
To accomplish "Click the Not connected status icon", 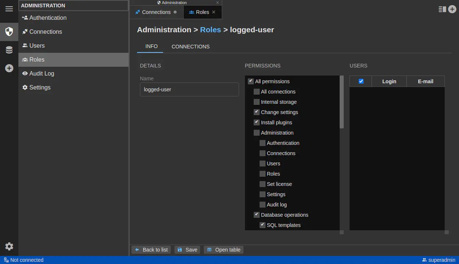I will 6,260.
